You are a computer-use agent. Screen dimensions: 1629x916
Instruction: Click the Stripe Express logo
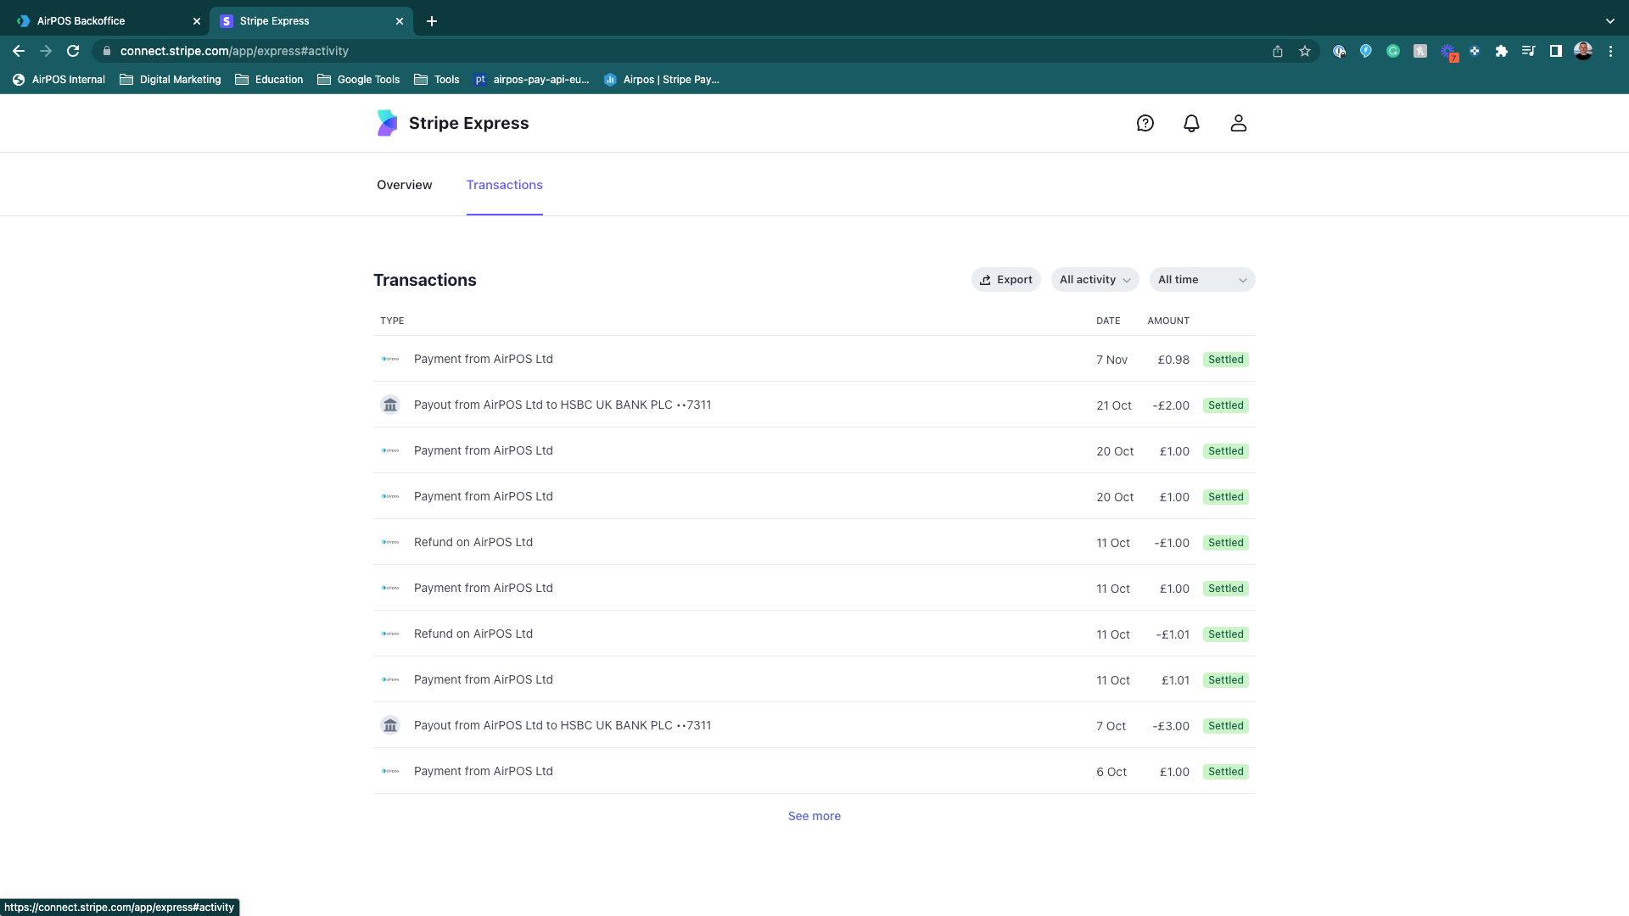tap(453, 124)
